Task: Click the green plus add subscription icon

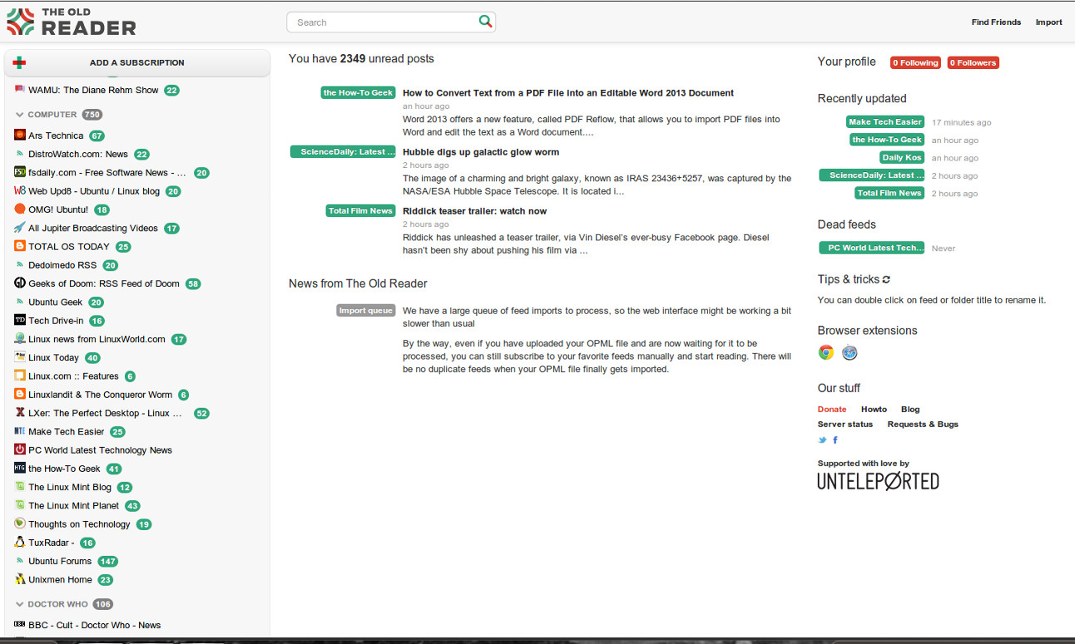Action: pos(20,62)
